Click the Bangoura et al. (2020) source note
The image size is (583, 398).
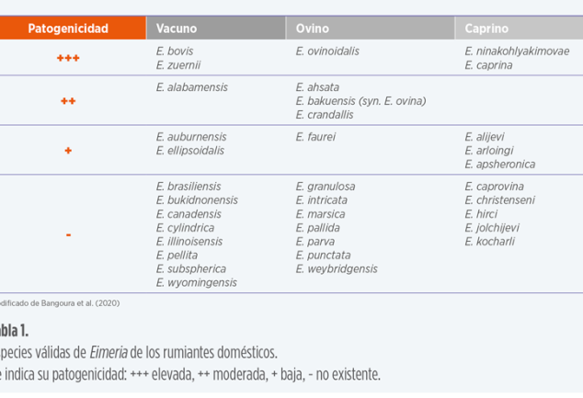pyautogui.click(x=61, y=303)
